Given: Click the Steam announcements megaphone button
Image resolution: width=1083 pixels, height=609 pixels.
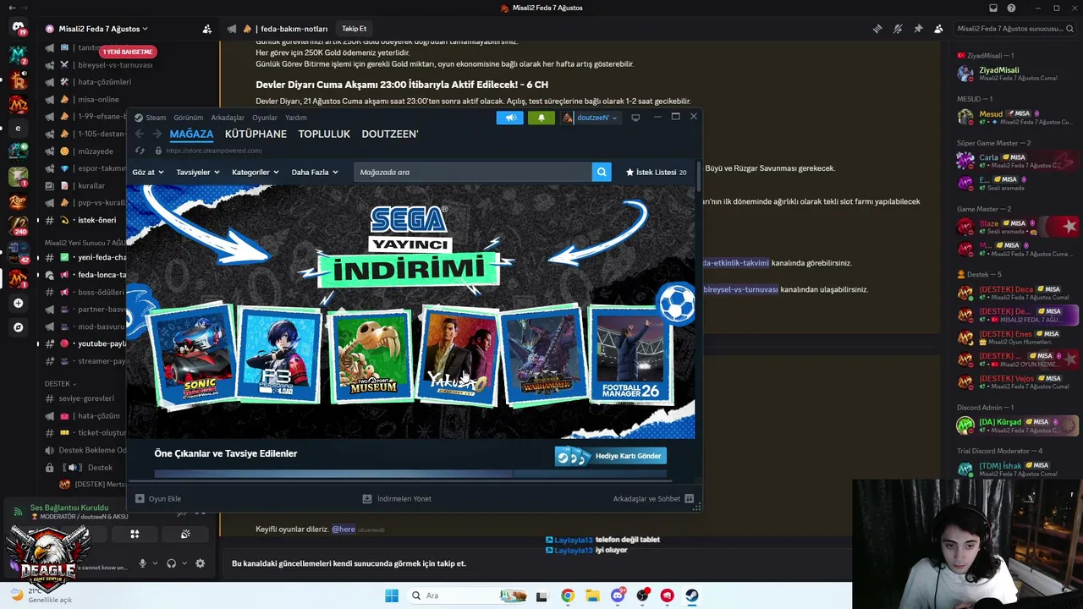Looking at the screenshot, I should coord(510,118).
